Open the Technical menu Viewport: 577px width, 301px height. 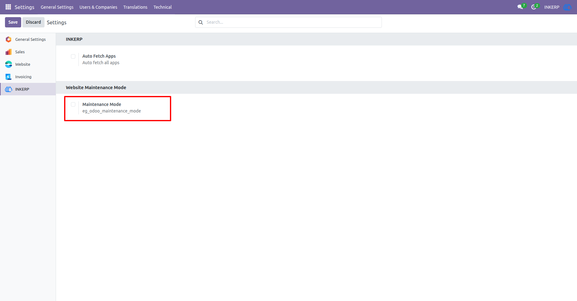(x=162, y=7)
